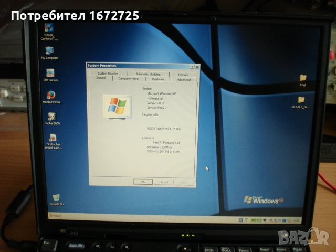Open the Start menu
The height and width of the screenshot is (252, 336).
point(55,216)
